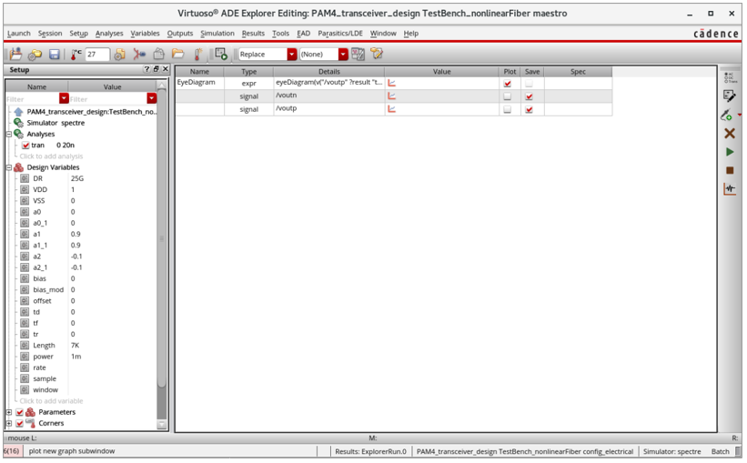The width and height of the screenshot is (747, 463).
Task: Stop simulation with the brown square icon
Action: (730, 170)
